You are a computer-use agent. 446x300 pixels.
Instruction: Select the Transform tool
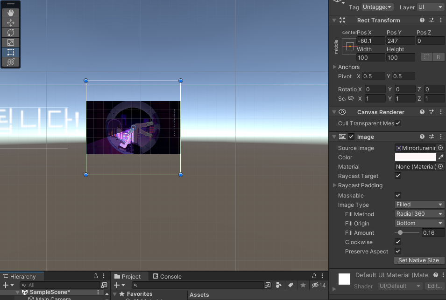coord(11,62)
